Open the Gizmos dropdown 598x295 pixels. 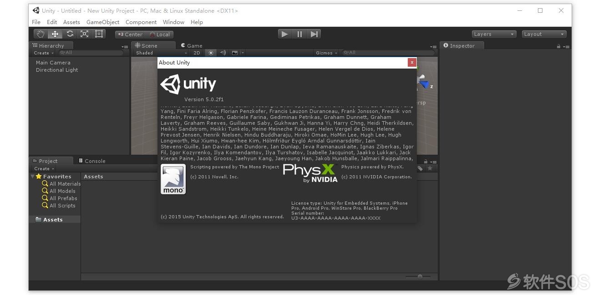[x=326, y=53]
